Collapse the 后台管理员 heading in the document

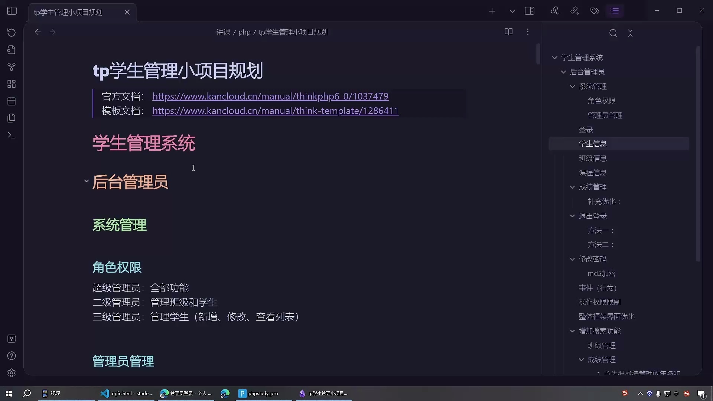tap(86, 182)
